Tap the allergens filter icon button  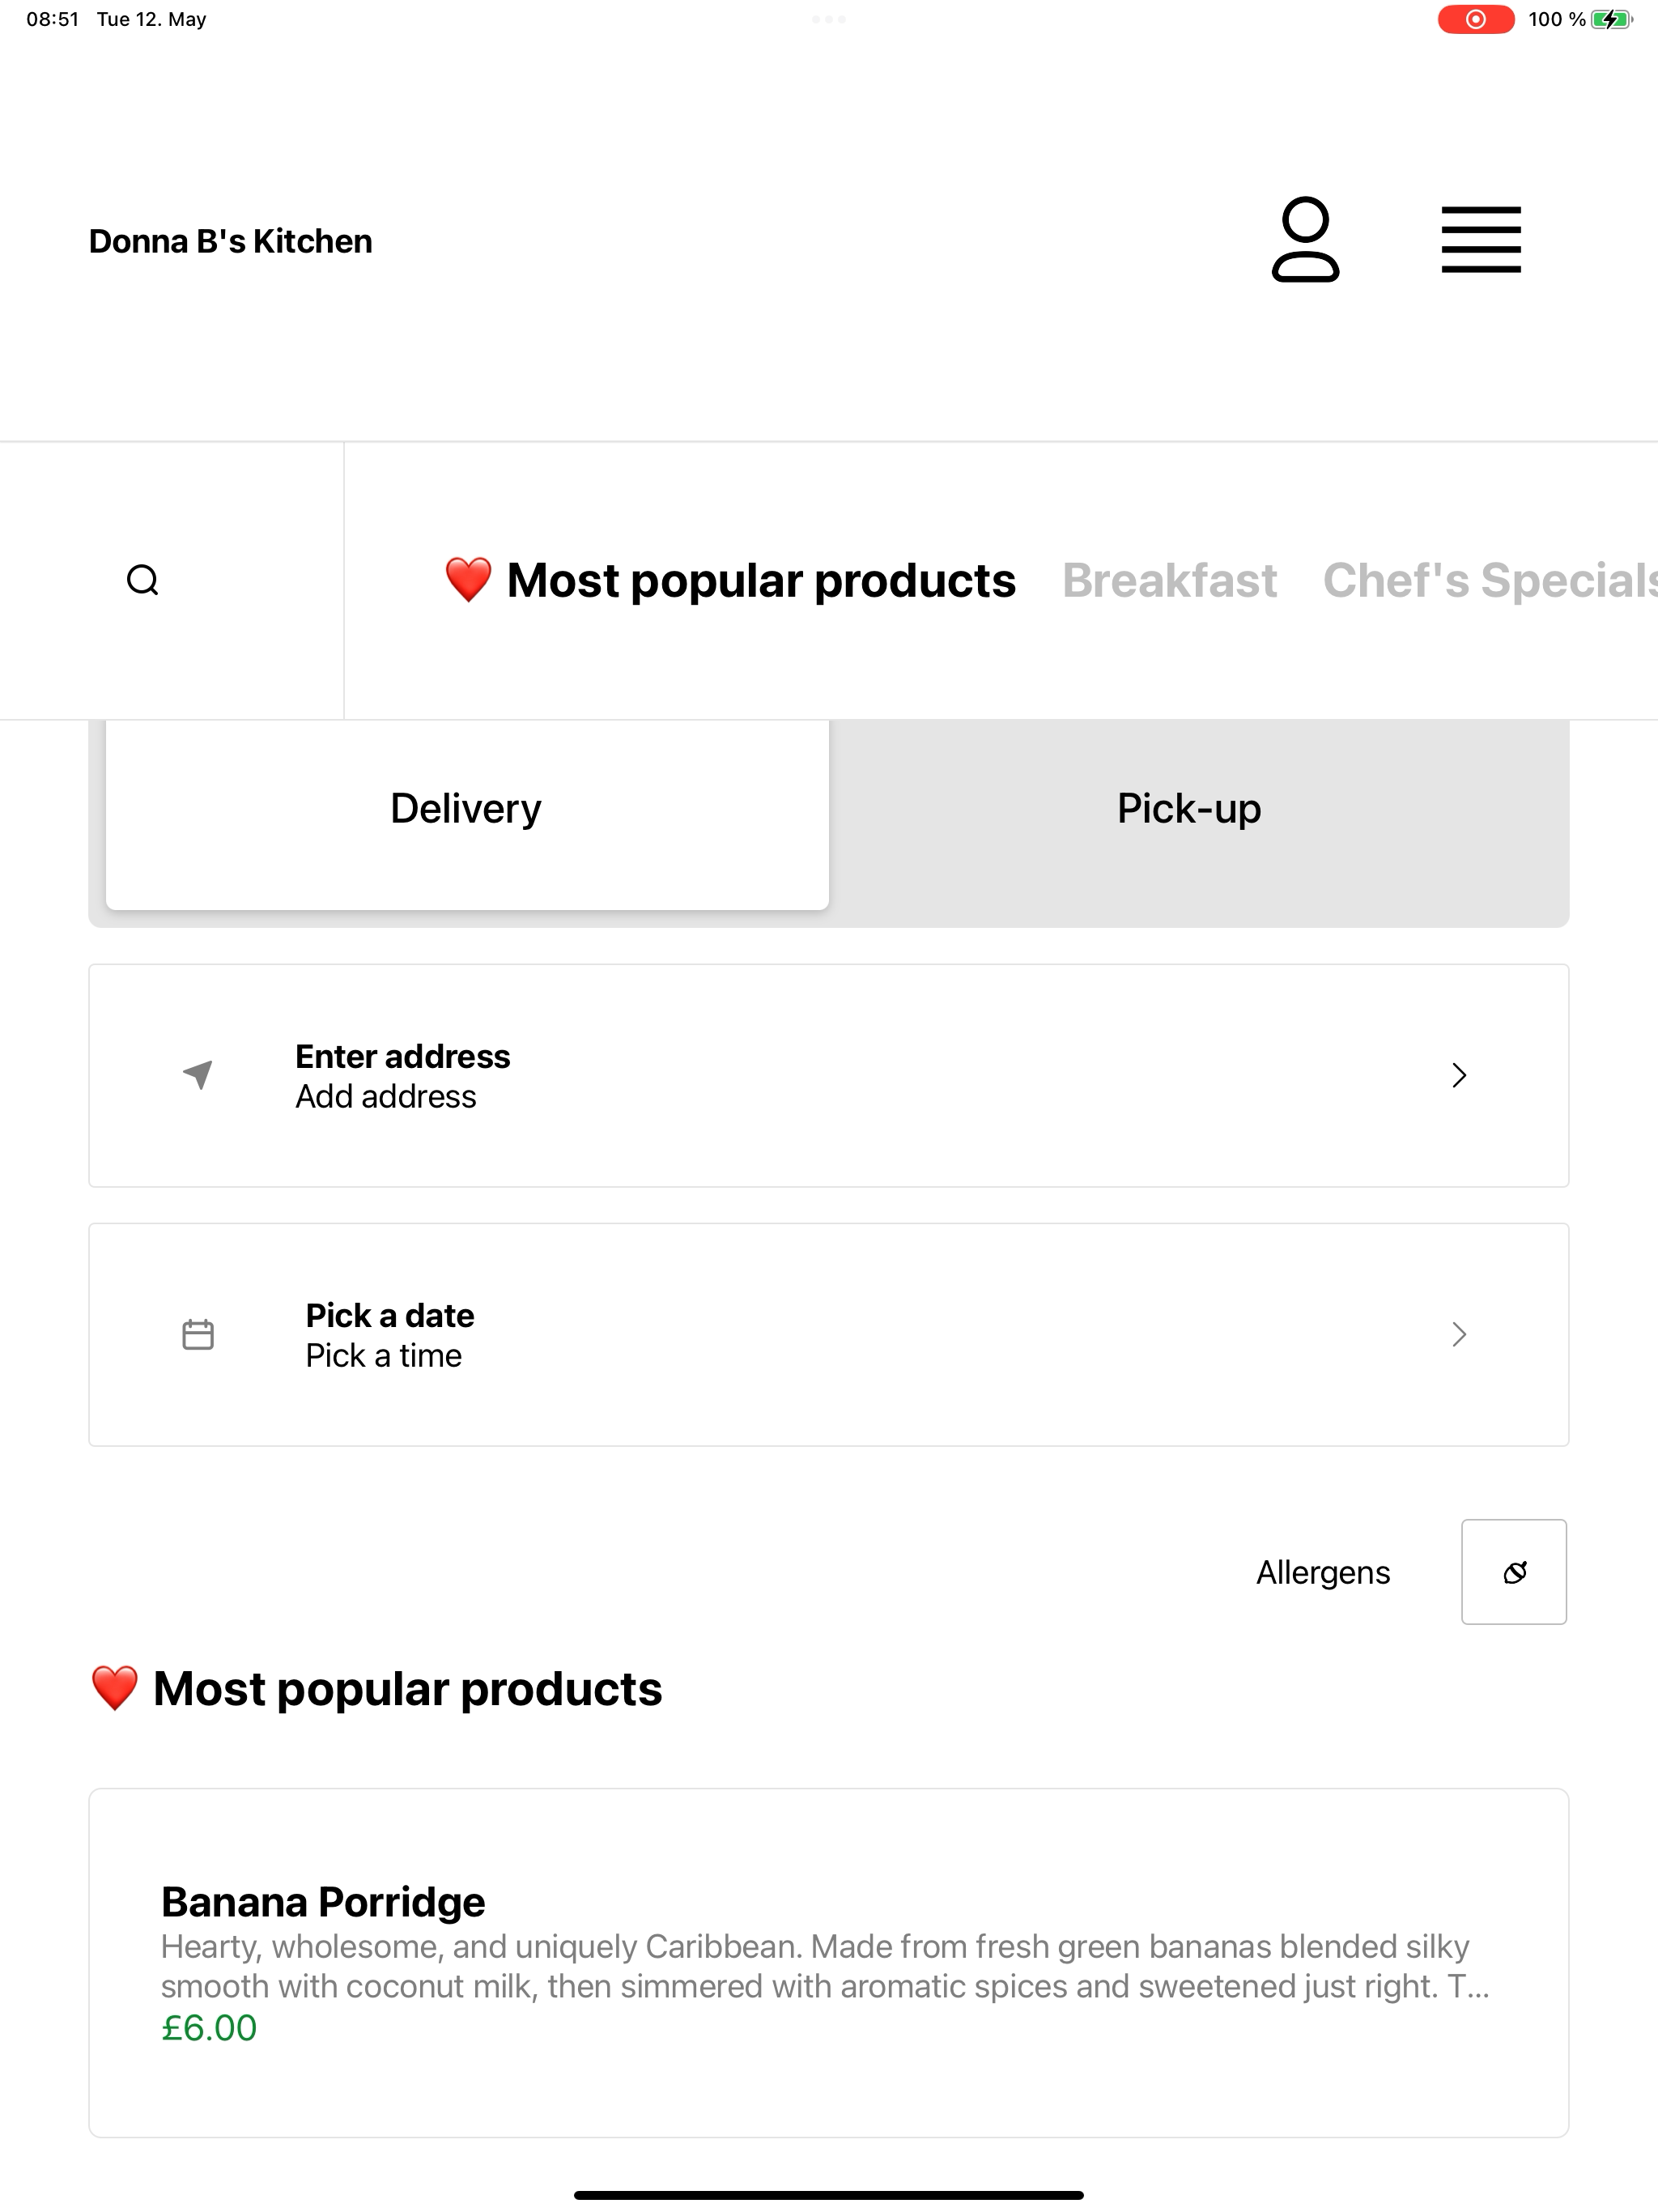(1514, 1572)
